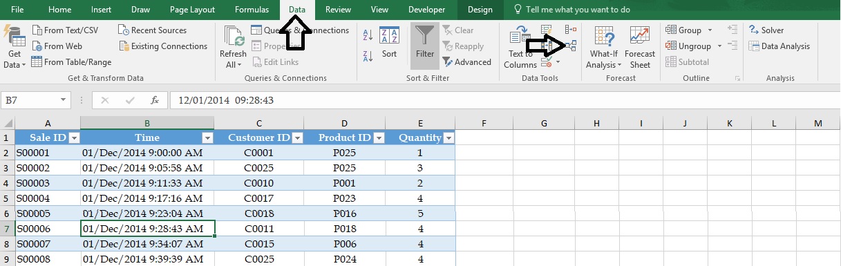
Task: Switch to the Review tab
Action: point(337,10)
